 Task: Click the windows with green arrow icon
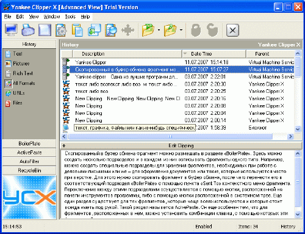coord(94,30)
